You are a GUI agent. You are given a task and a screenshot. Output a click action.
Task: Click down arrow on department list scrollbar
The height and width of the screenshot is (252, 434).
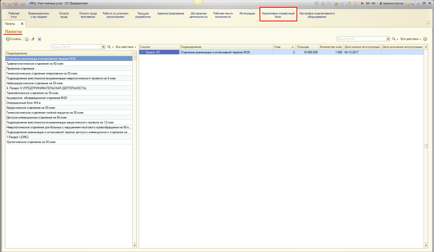coord(134,246)
